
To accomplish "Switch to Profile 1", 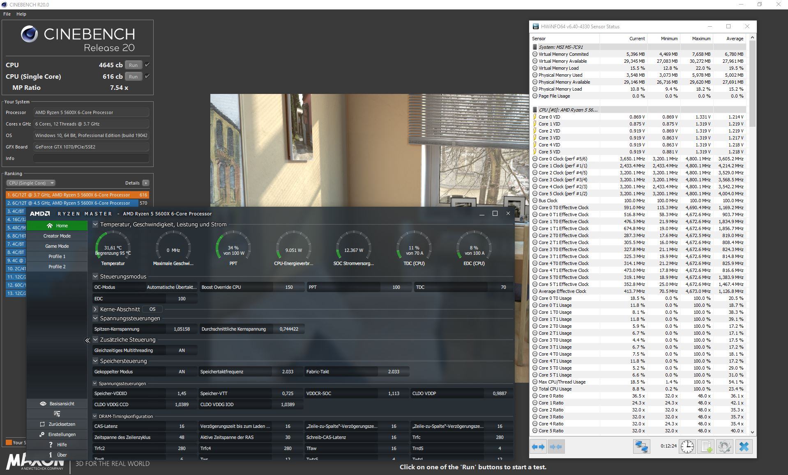I will [57, 256].
